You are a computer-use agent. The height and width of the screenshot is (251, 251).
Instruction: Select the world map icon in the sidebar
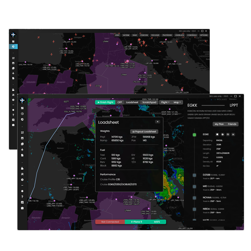(x=22, y=119)
